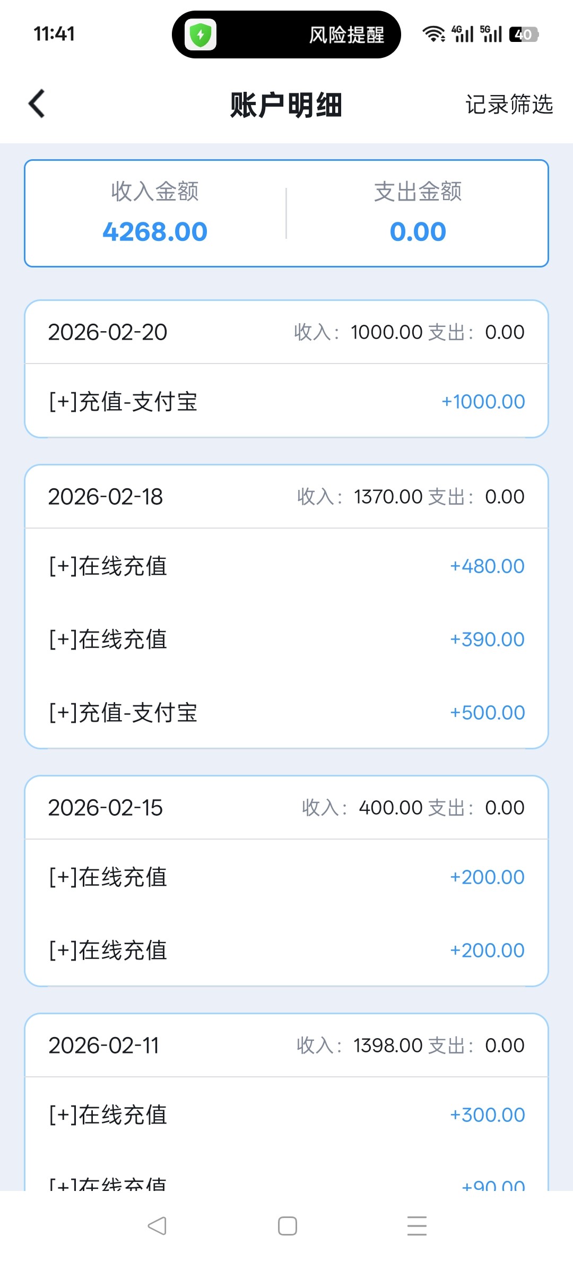Tap the 风险提醒 notification pill
The image size is (573, 1261).
pos(346,35)
